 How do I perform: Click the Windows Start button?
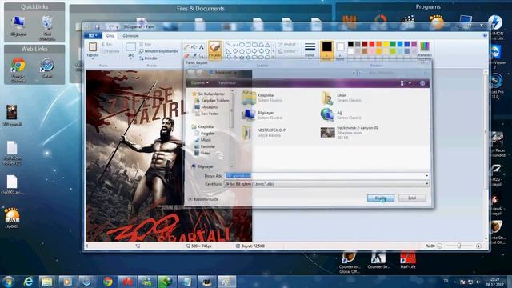8,281
